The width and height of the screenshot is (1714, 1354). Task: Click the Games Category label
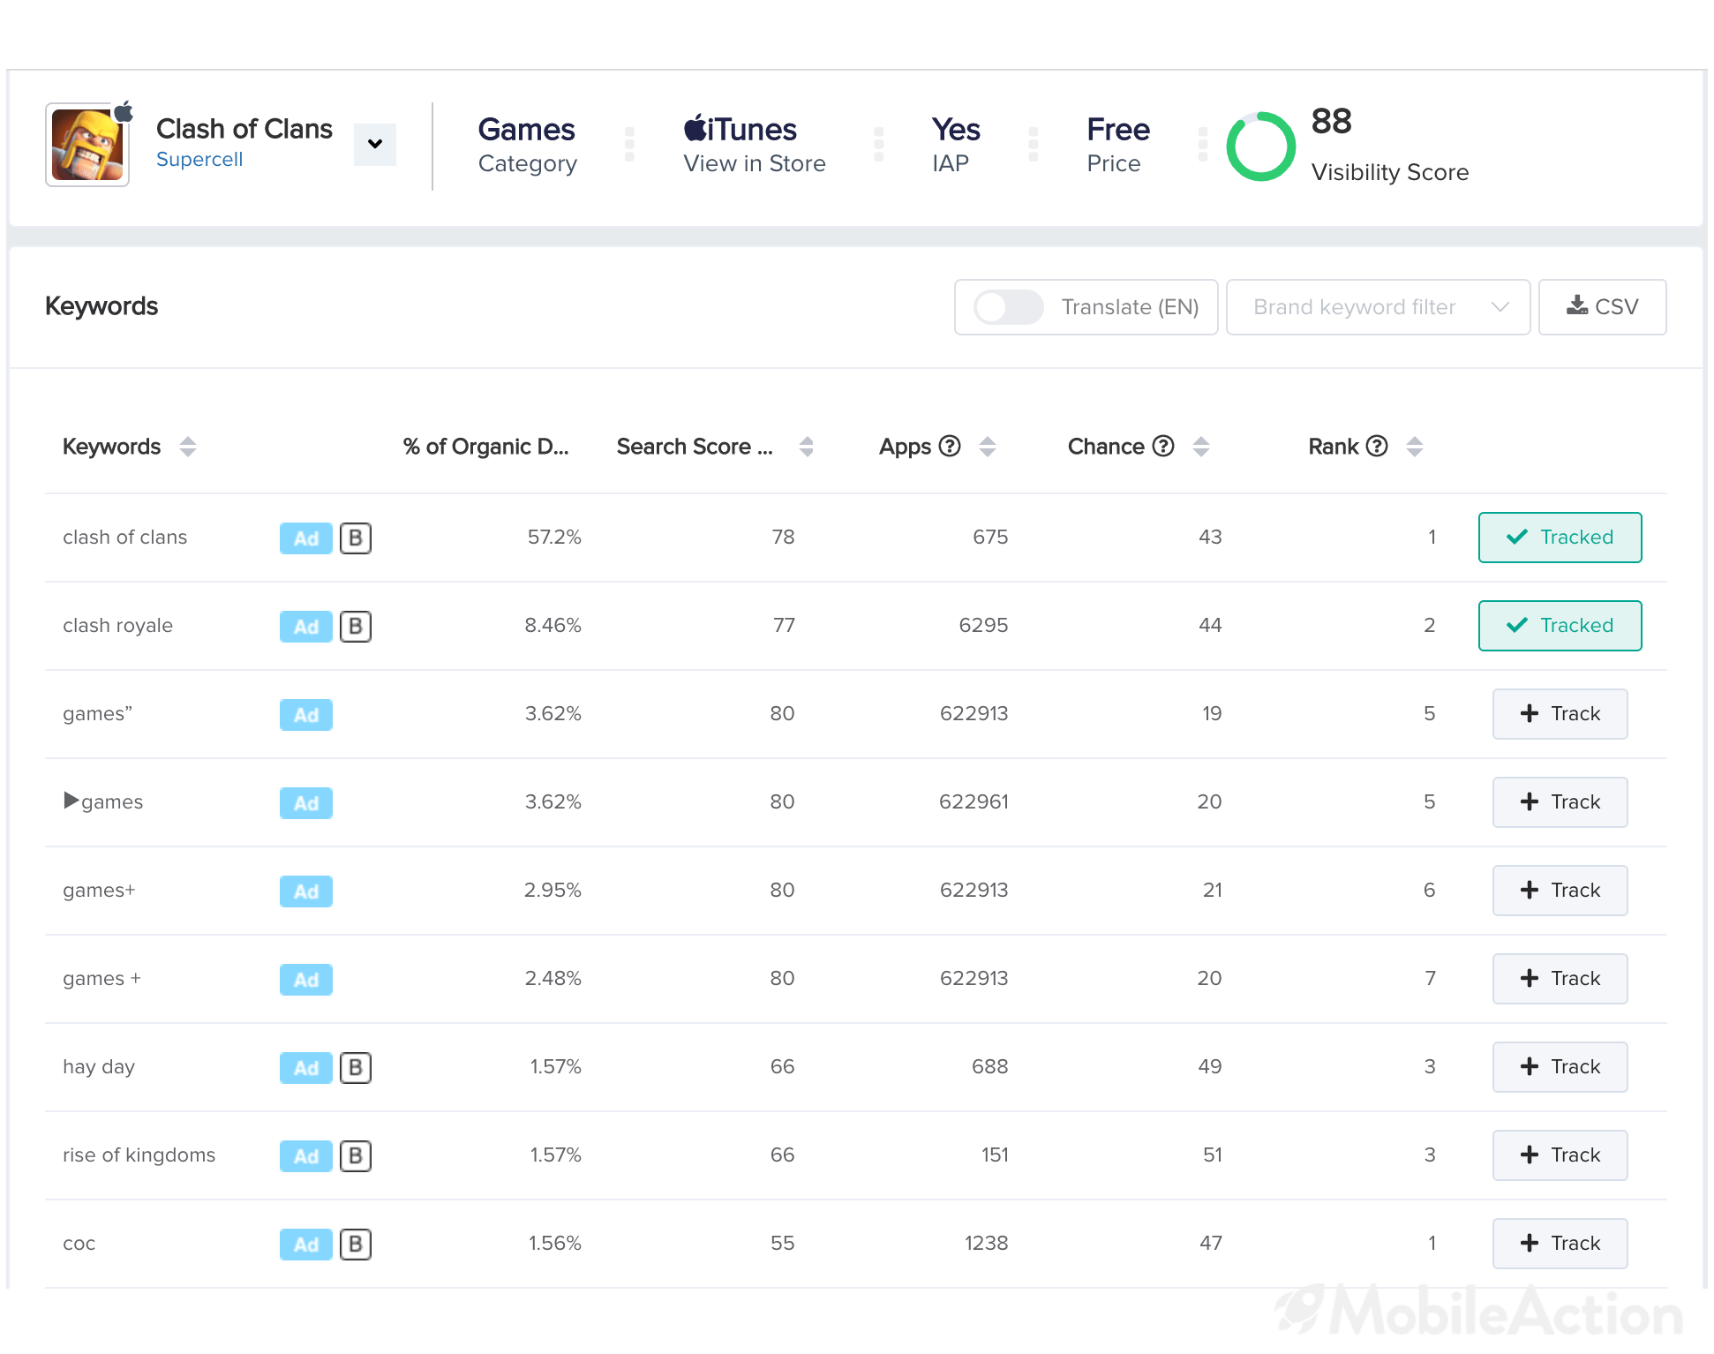click(x=527, y=145)
